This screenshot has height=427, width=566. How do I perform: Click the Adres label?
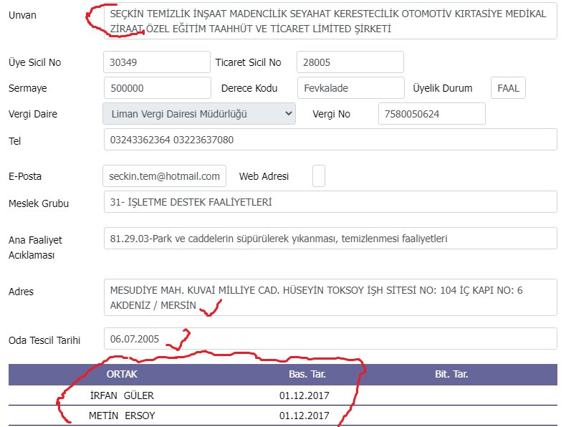tap(21, 292)
